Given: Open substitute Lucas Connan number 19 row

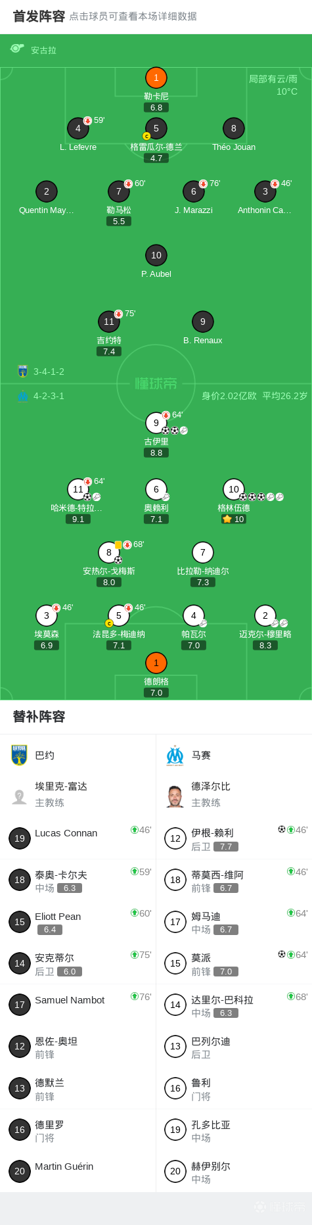Looking at the screenshot, I should (x=78, y=838).
